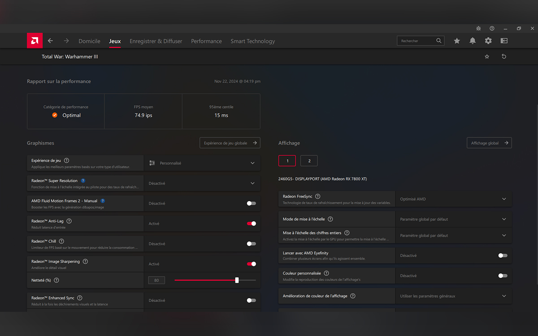This screenshot has width=538, height=336.
Task: Click the Expérience de jeu globale button
Action: 230,143
